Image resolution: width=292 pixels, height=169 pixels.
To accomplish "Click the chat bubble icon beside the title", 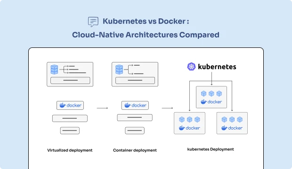I will pos(93,22).
